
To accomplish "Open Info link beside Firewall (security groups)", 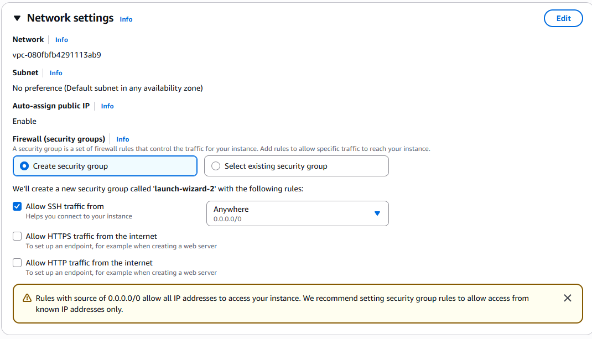I will (x=123, y=139).
